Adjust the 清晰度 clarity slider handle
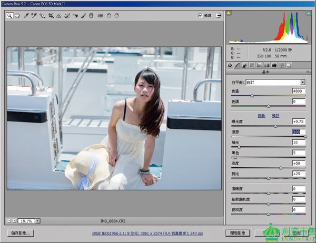The width and height of the screenshot is (316, 243). (x=269, y=194)
